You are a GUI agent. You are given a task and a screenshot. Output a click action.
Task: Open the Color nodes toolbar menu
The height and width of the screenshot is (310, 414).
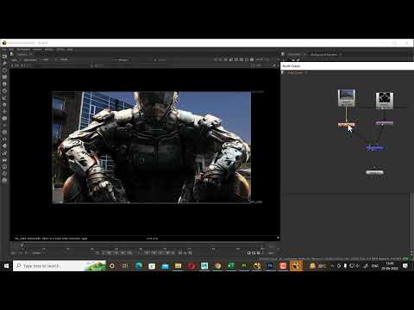[4, 84]
